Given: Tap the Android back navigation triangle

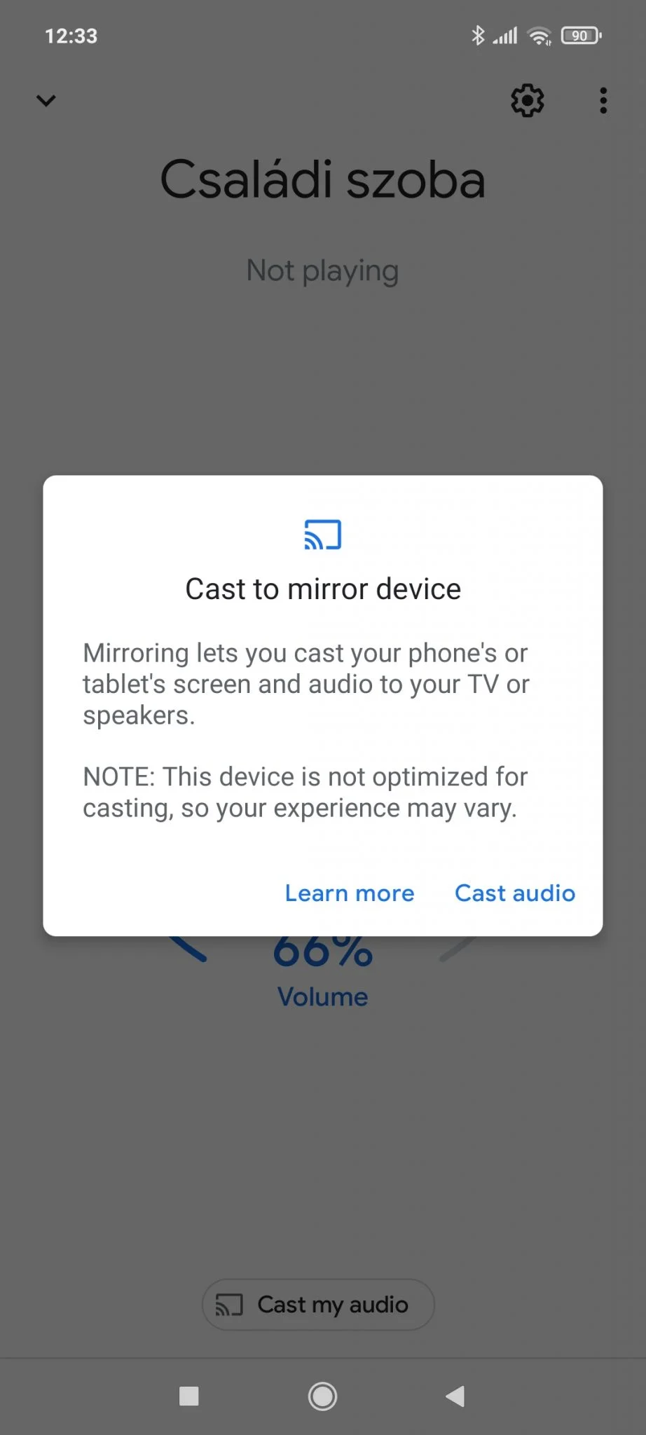Looking at the screenshot, I should pyautogui.click(x=455, y=1396).
